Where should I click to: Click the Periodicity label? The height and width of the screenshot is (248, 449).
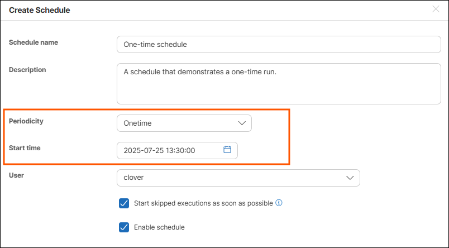[26, 121]
